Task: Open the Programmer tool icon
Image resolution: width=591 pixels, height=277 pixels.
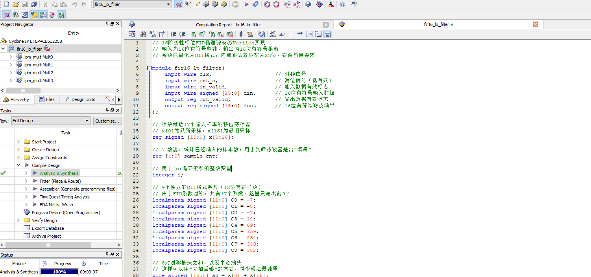Action: tap(319, 4)
